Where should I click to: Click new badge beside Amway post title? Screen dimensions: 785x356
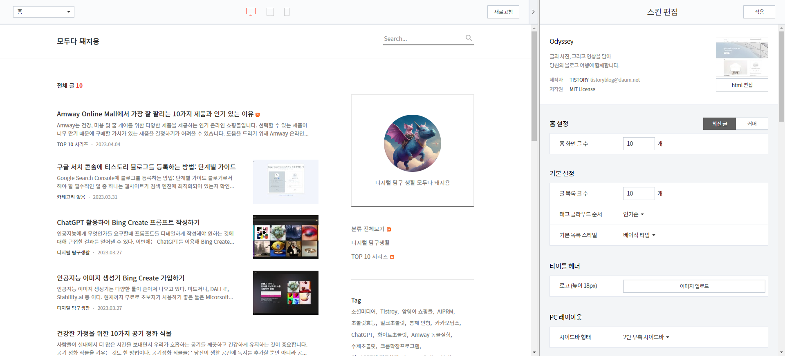pyautogui.click(x=258, y=115)
